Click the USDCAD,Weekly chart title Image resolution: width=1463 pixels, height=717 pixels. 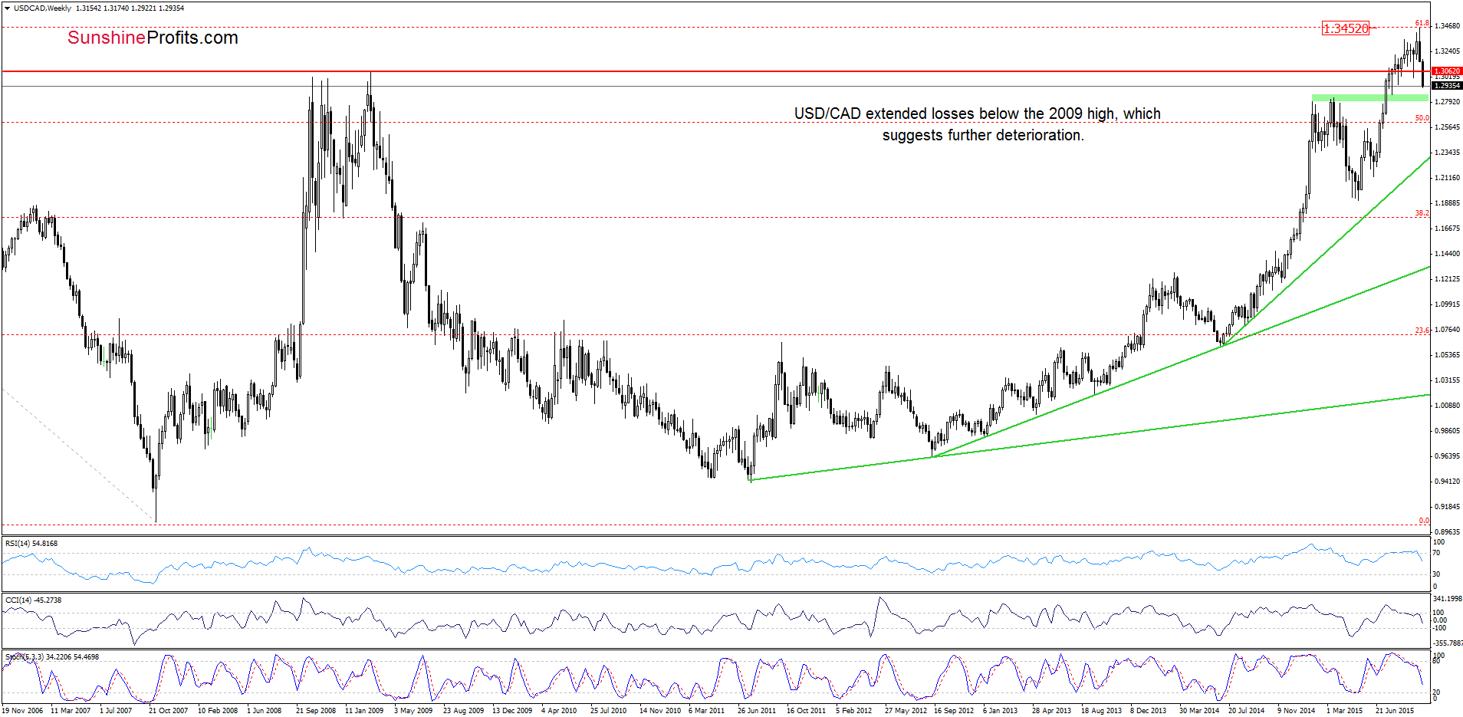coord(42,8)
